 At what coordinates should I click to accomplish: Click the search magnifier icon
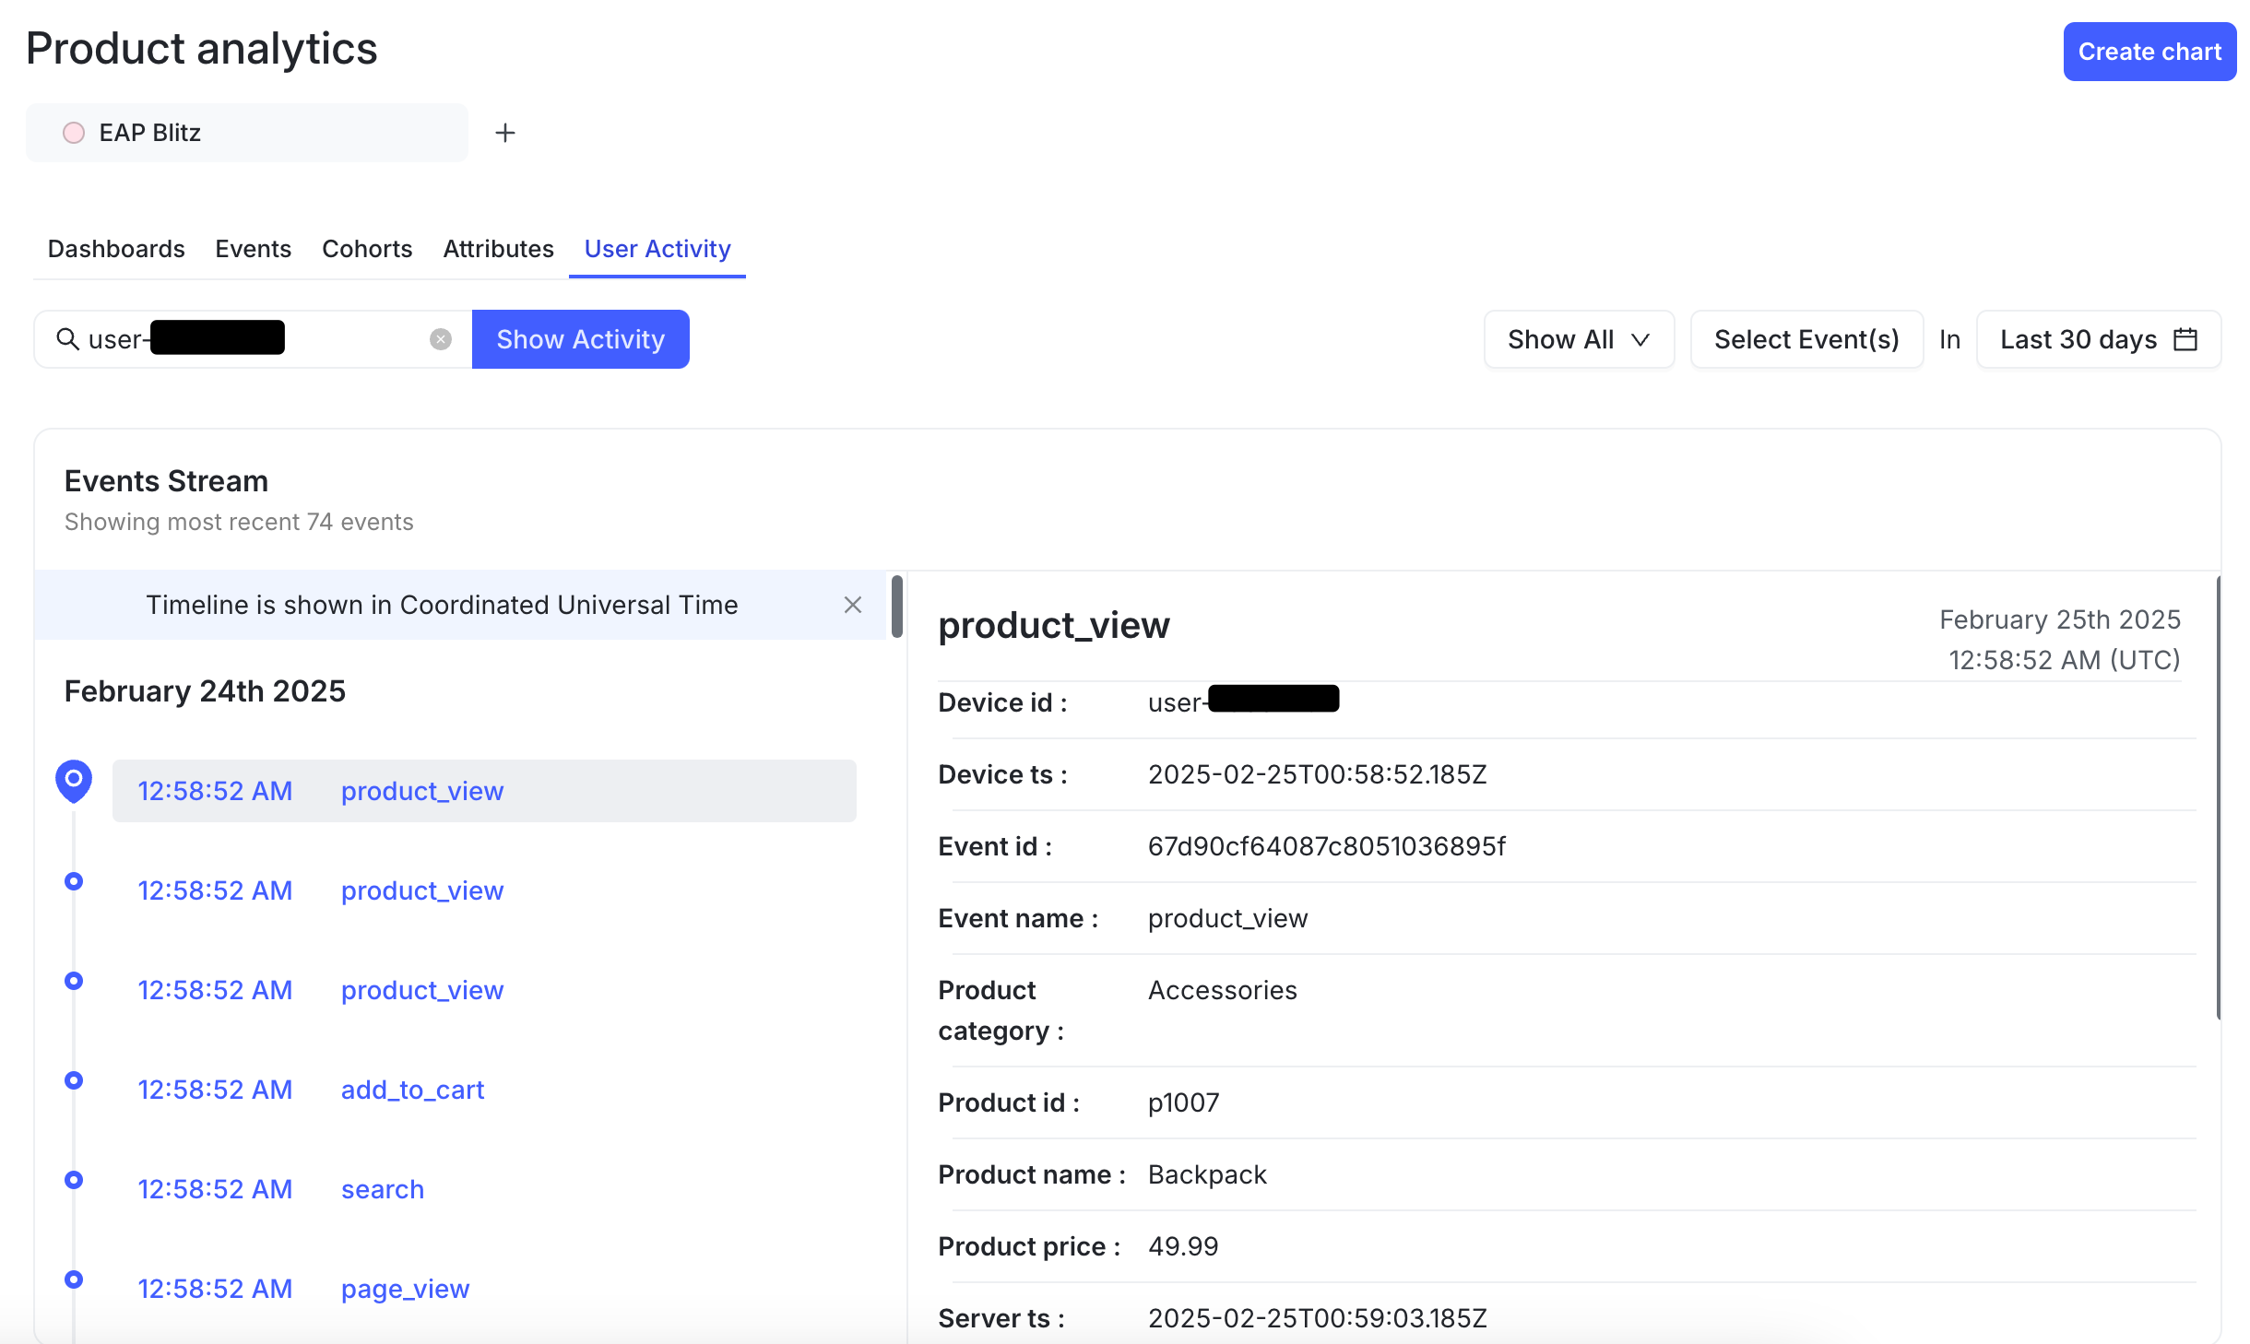coord(67,339)
